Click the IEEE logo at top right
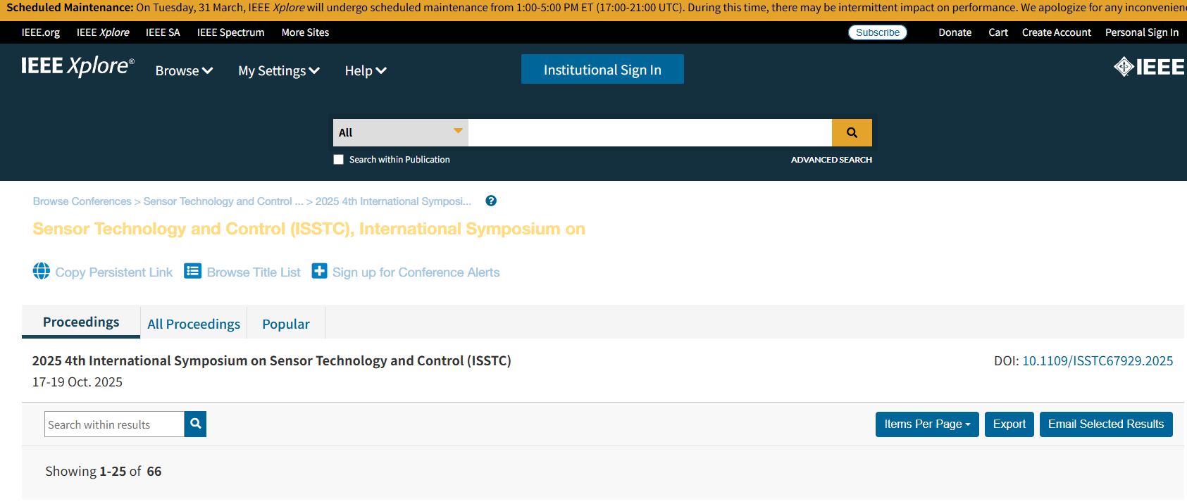Screen dimensions: 1187x504 point(1149,67)
